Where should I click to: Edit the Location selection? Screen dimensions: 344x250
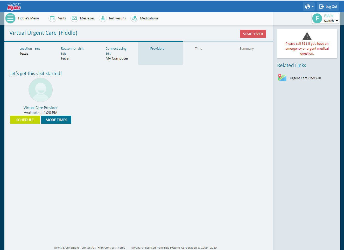pyautogui.click(x=37, y=49)
